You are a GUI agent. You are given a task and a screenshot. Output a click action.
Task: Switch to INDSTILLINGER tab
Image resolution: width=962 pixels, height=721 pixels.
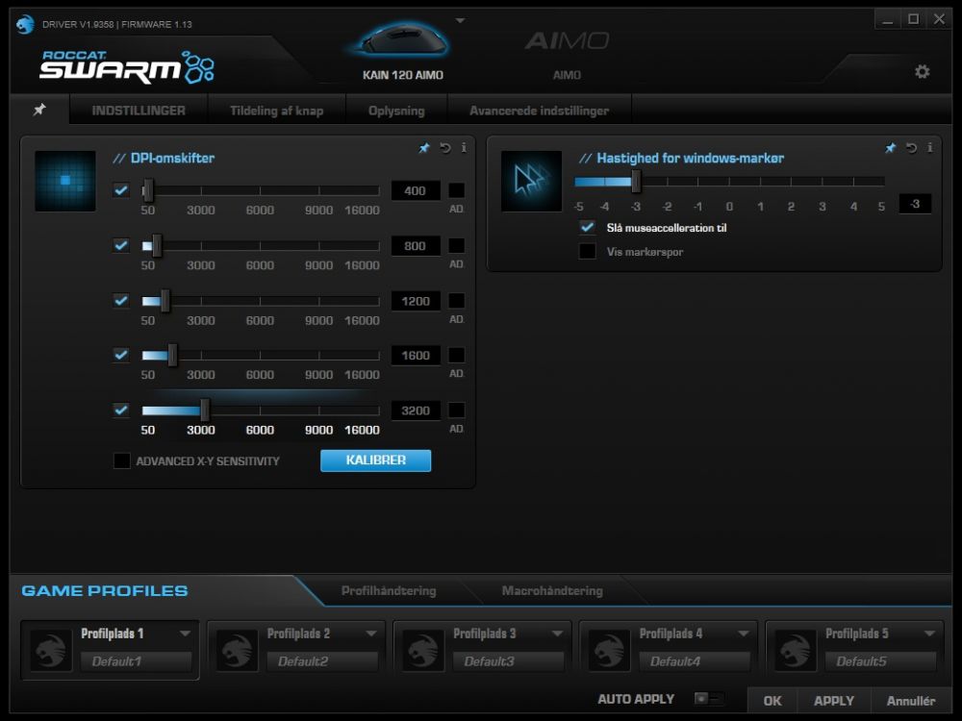tap(139, 111)
